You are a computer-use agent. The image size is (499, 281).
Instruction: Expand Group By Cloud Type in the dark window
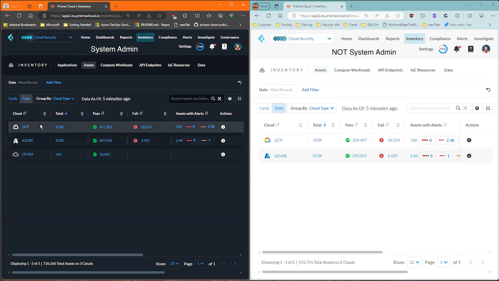[56, 99]
